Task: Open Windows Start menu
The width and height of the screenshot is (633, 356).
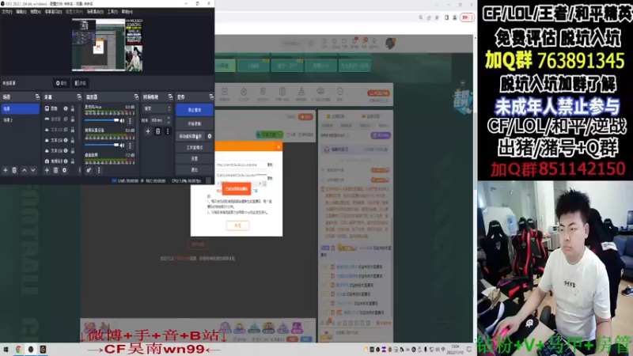Action: (x=6, y=349)
